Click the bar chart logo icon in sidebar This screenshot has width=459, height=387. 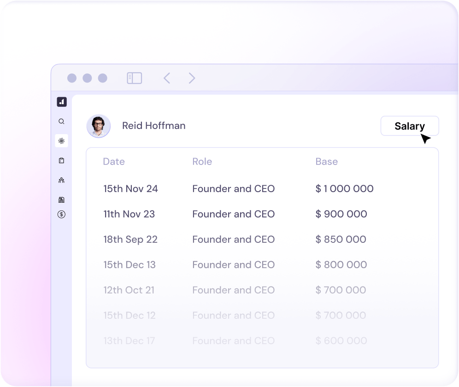[62, 102]
